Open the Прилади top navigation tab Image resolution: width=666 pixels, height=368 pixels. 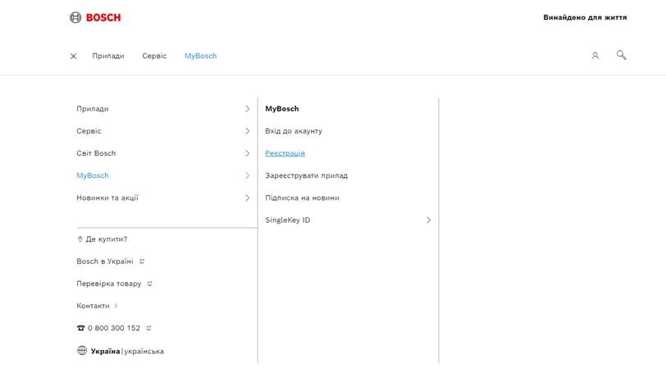(x=108, y=56)
